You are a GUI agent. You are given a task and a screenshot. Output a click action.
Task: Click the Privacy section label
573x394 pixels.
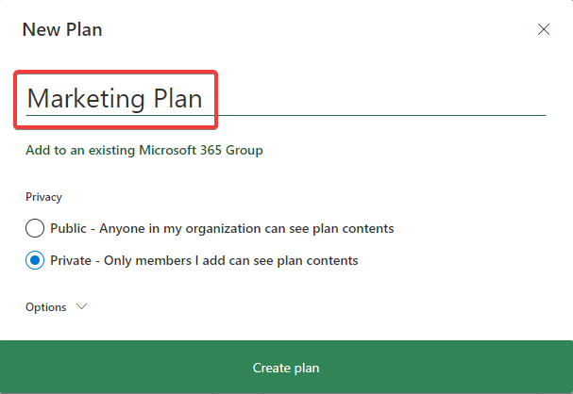tap(43, 197)
